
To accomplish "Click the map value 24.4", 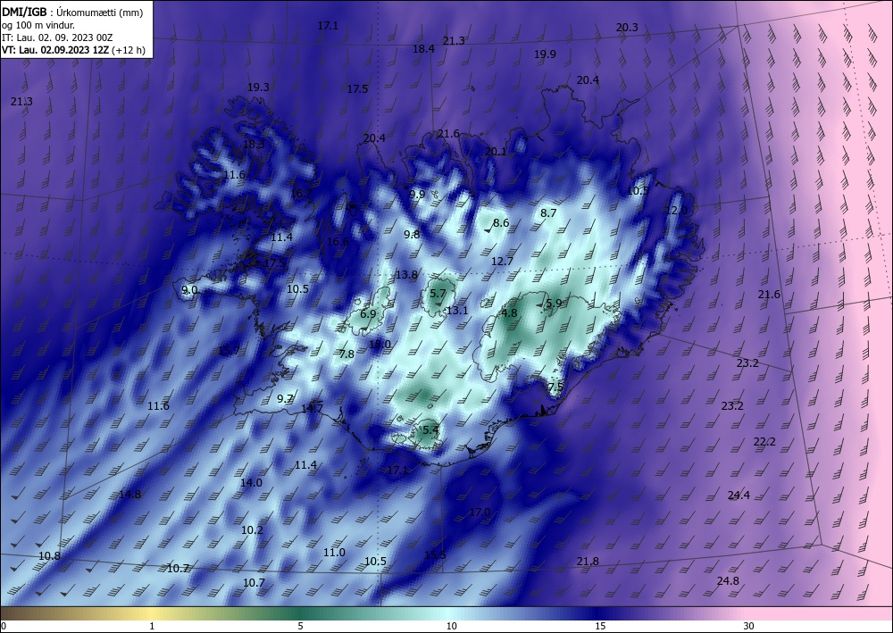I will pyautogui.click(x=739, y=496).
